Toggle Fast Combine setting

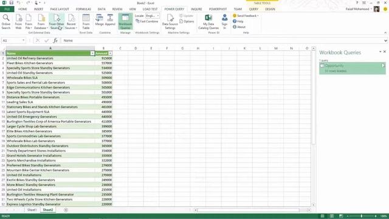click(147, 21)
